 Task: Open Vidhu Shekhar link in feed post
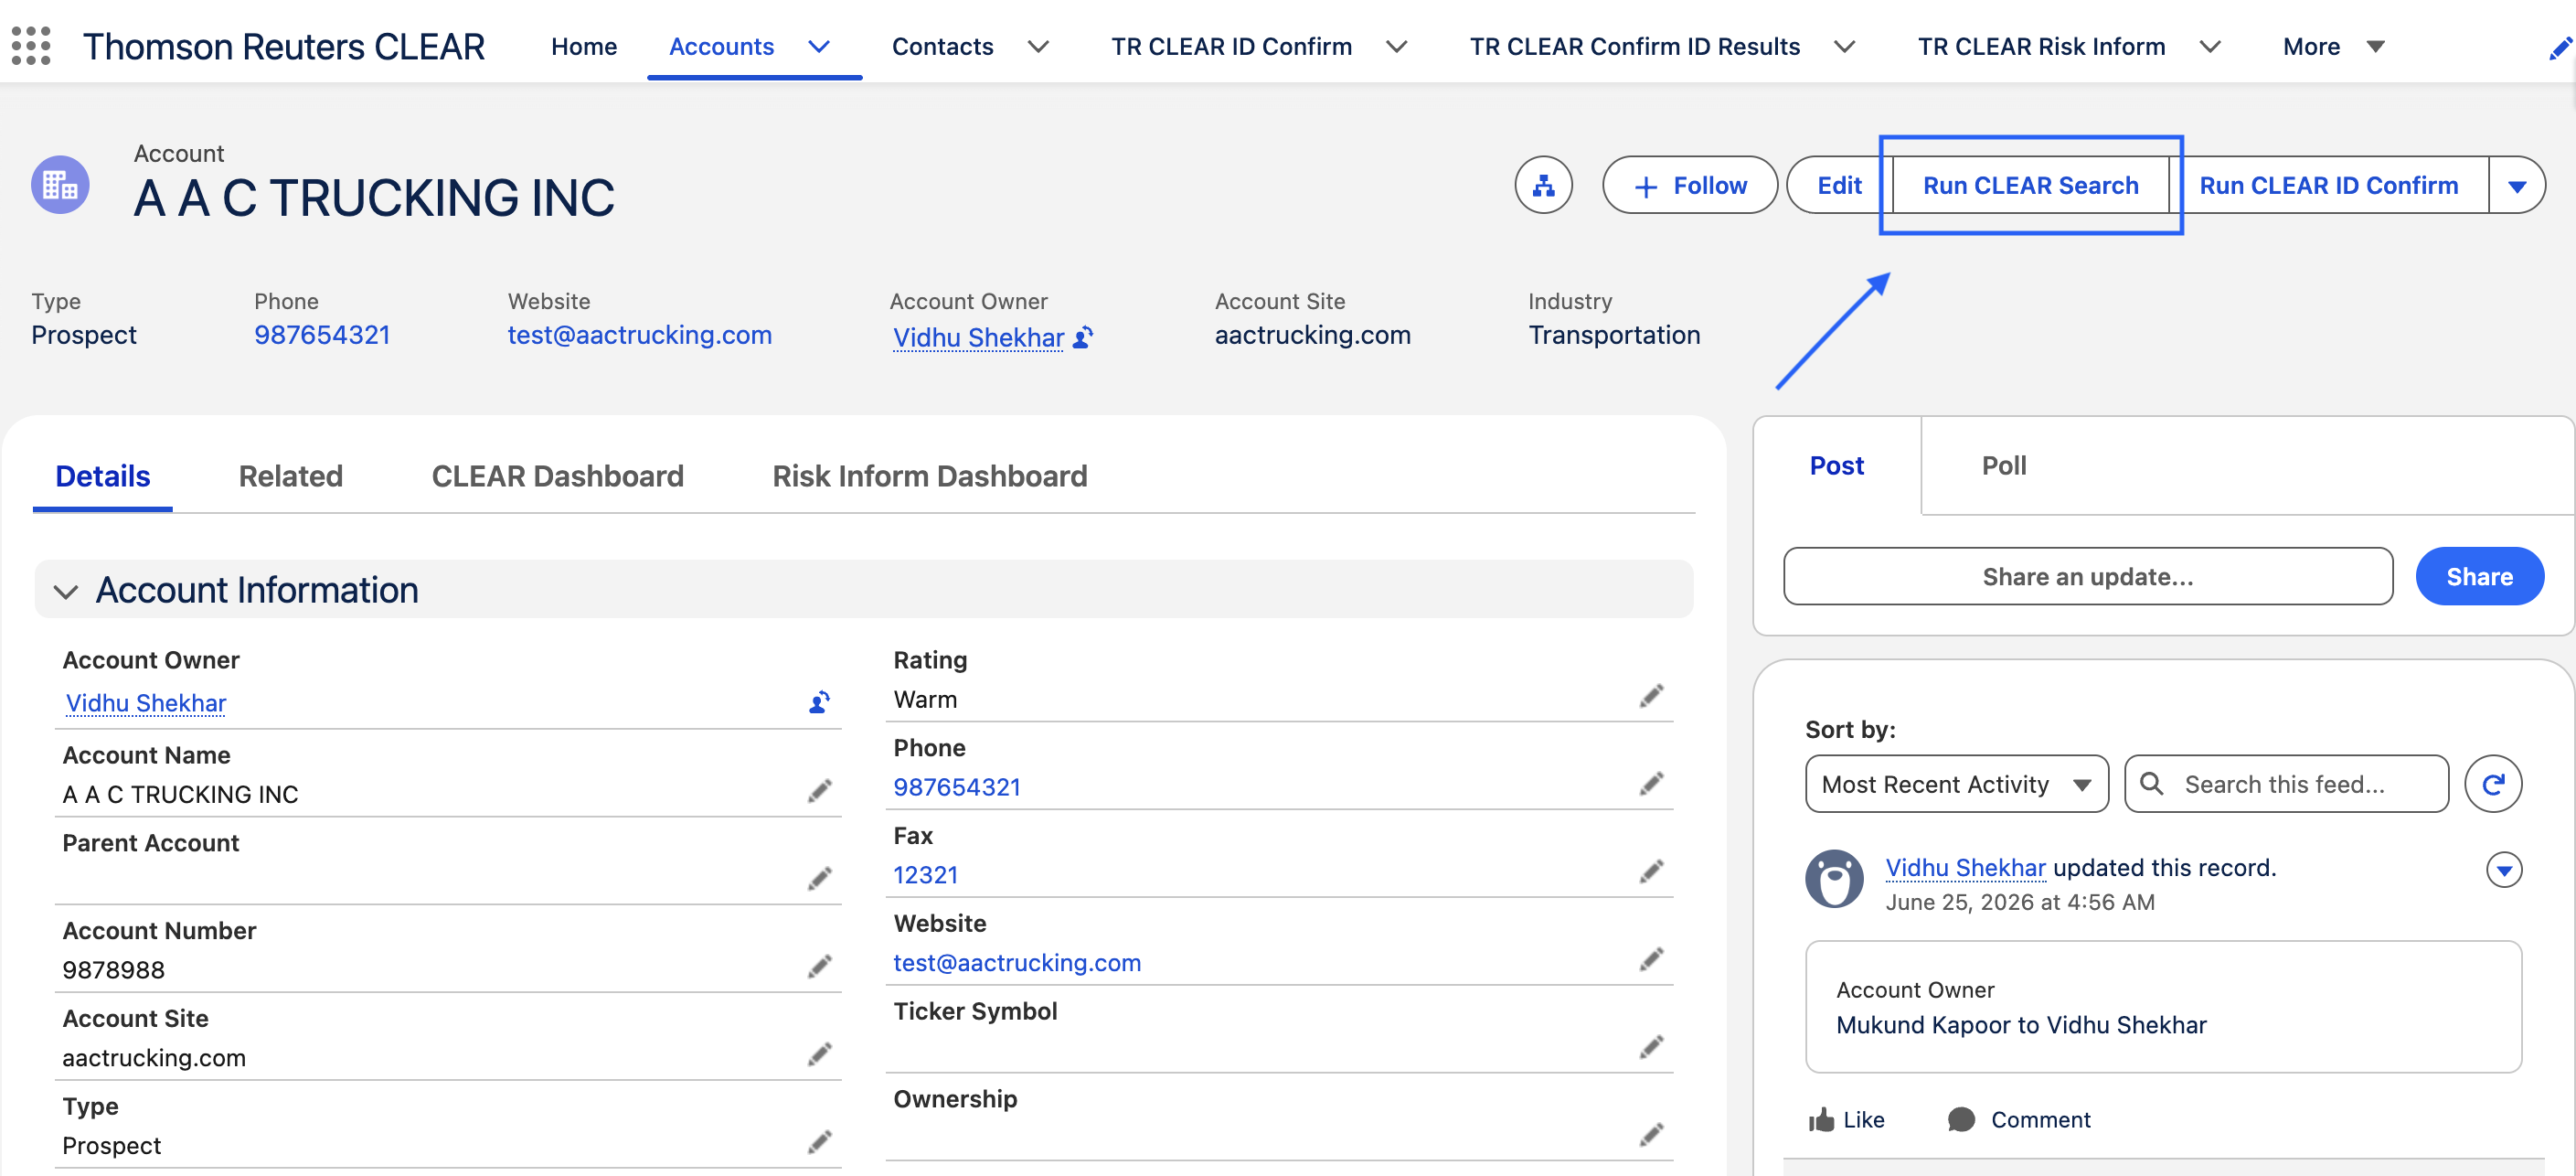tap(1965, 868)
